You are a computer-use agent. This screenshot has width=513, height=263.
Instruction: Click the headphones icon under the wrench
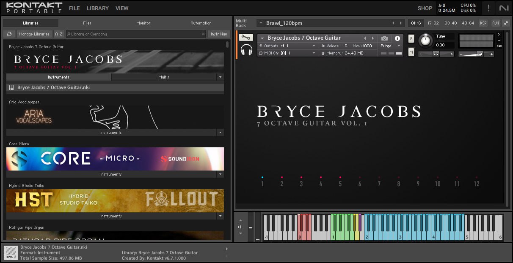pyautogui.click(x=246, y=50)
